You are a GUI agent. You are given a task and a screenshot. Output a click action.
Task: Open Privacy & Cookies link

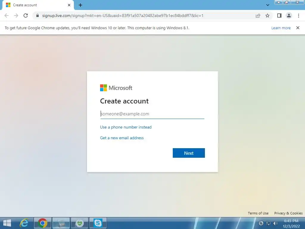288,213
